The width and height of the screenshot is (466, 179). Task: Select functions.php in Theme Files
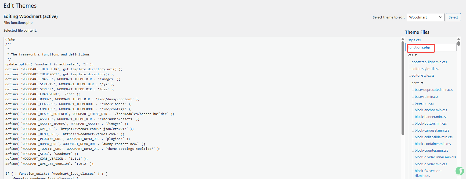click(419, 47)
